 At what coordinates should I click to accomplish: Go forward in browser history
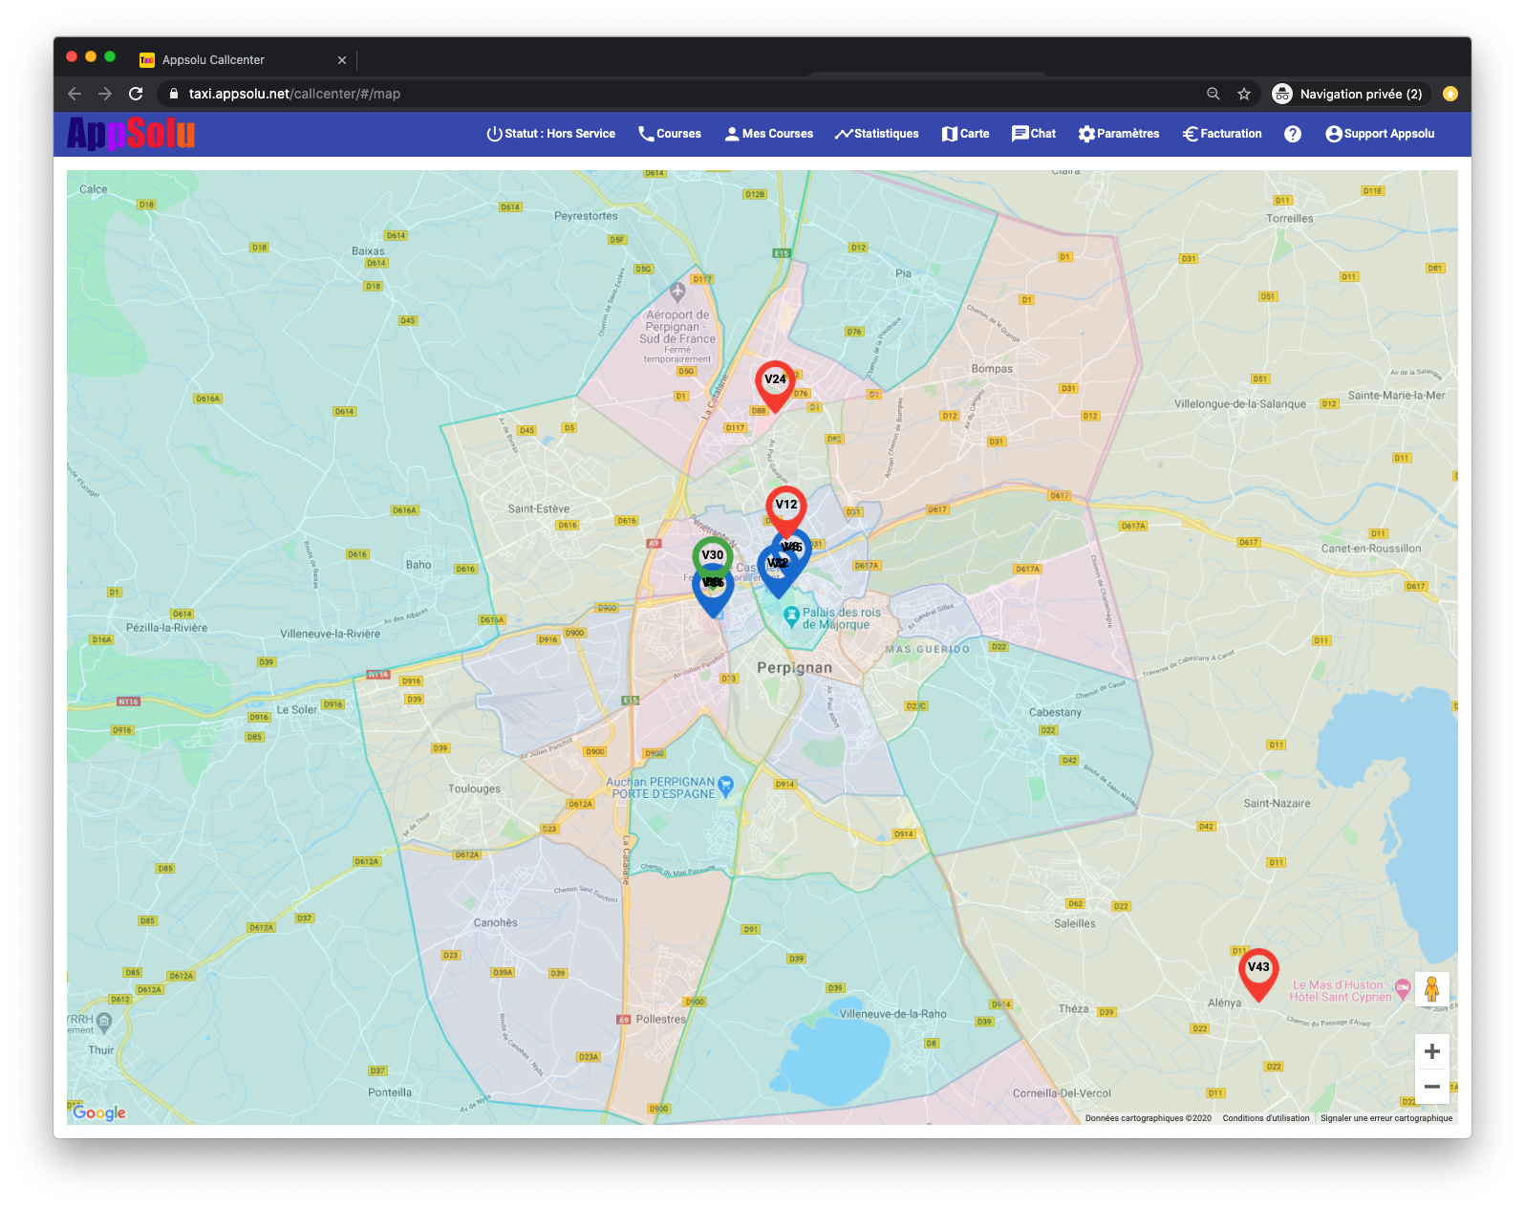coord(105,94)
